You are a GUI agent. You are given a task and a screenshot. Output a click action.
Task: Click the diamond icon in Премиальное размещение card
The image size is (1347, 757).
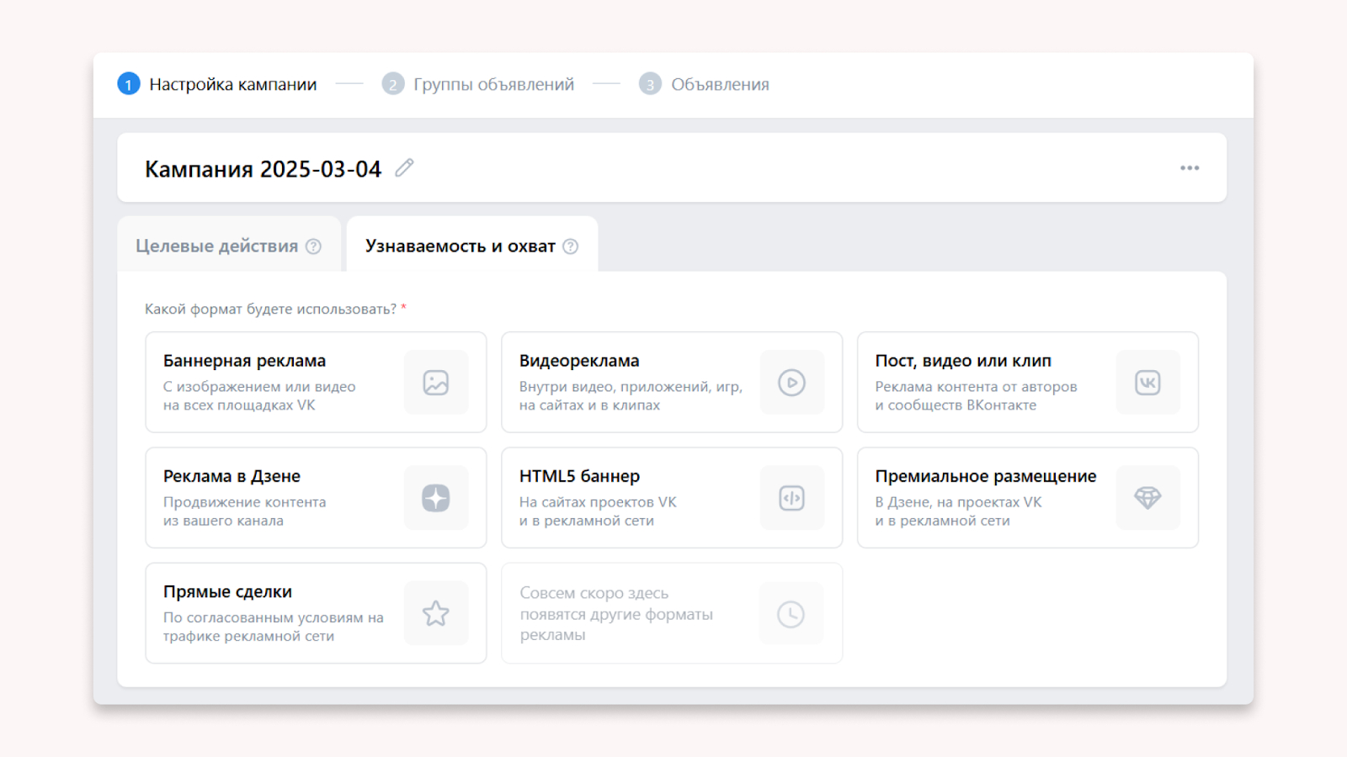tap(1147, 498)
